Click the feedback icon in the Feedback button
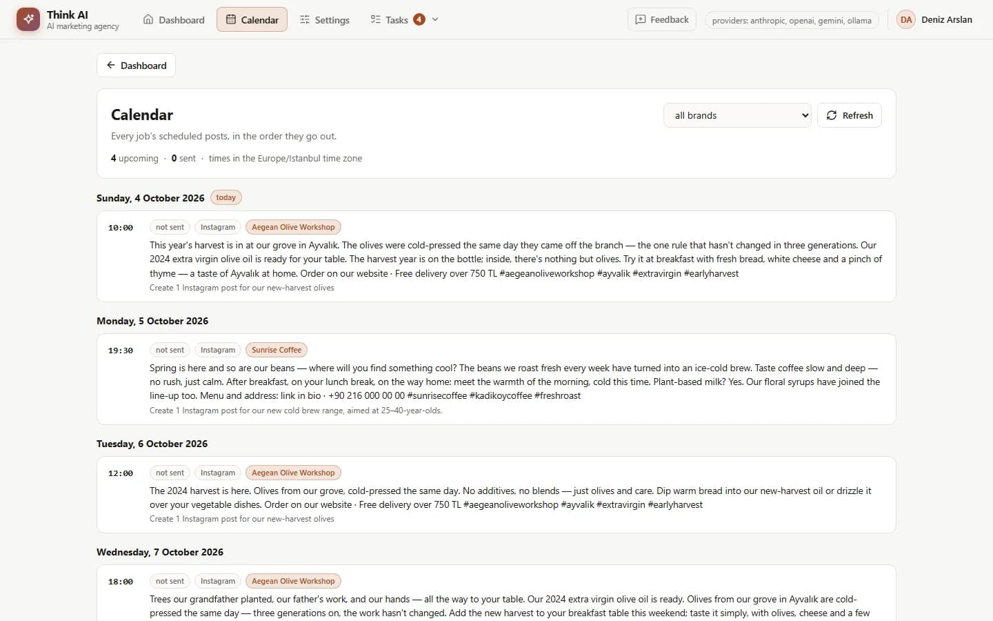The width and height of the screenshot is (993, 621). coord(641,19)
